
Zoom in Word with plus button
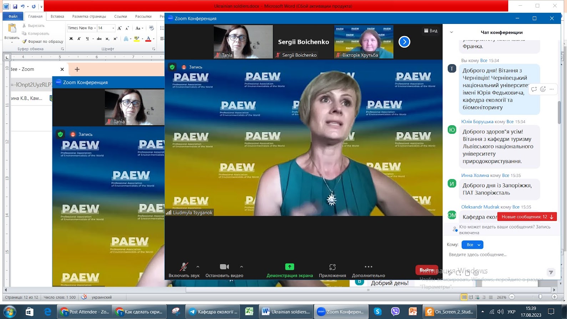[x=555, y=297]
